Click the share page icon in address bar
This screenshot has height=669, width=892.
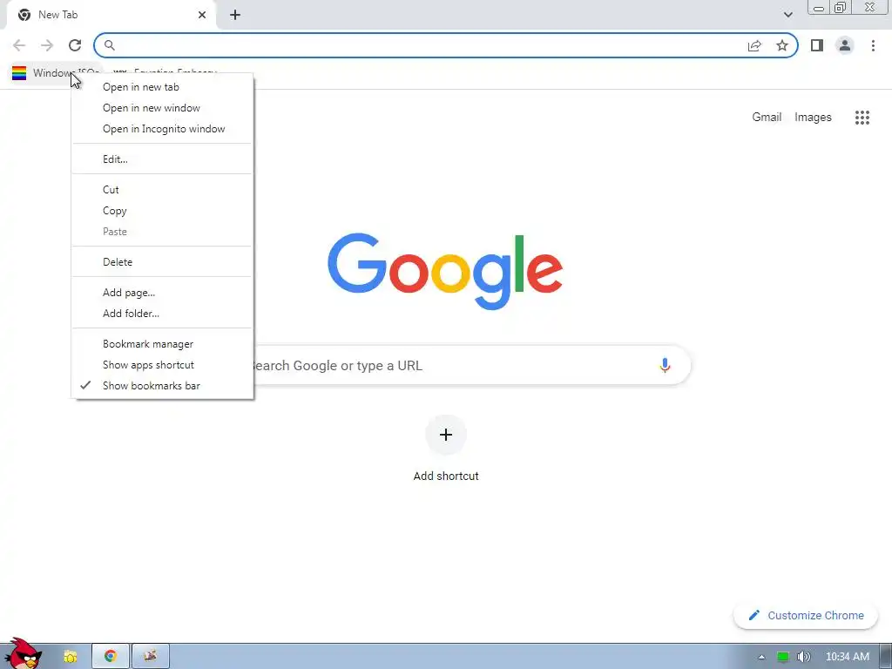click(x=754, y=45)
